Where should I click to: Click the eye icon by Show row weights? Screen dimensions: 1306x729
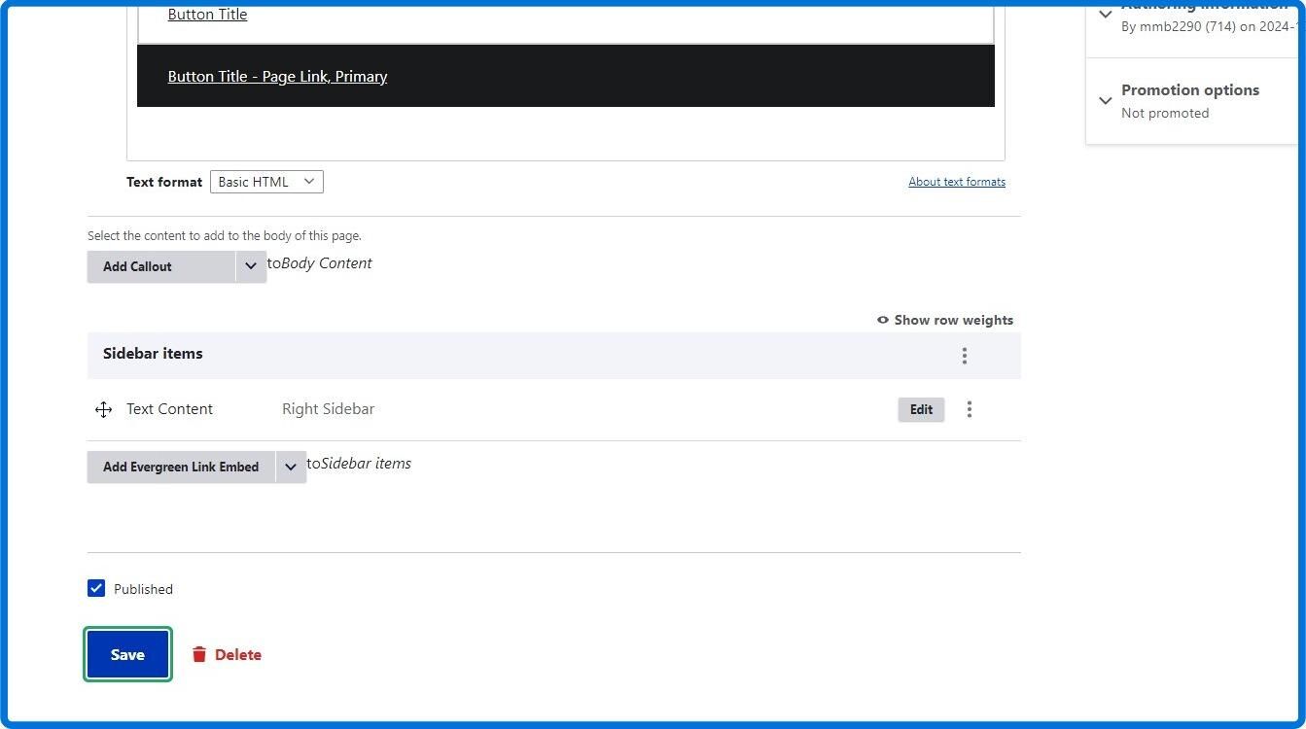(883, 320)
